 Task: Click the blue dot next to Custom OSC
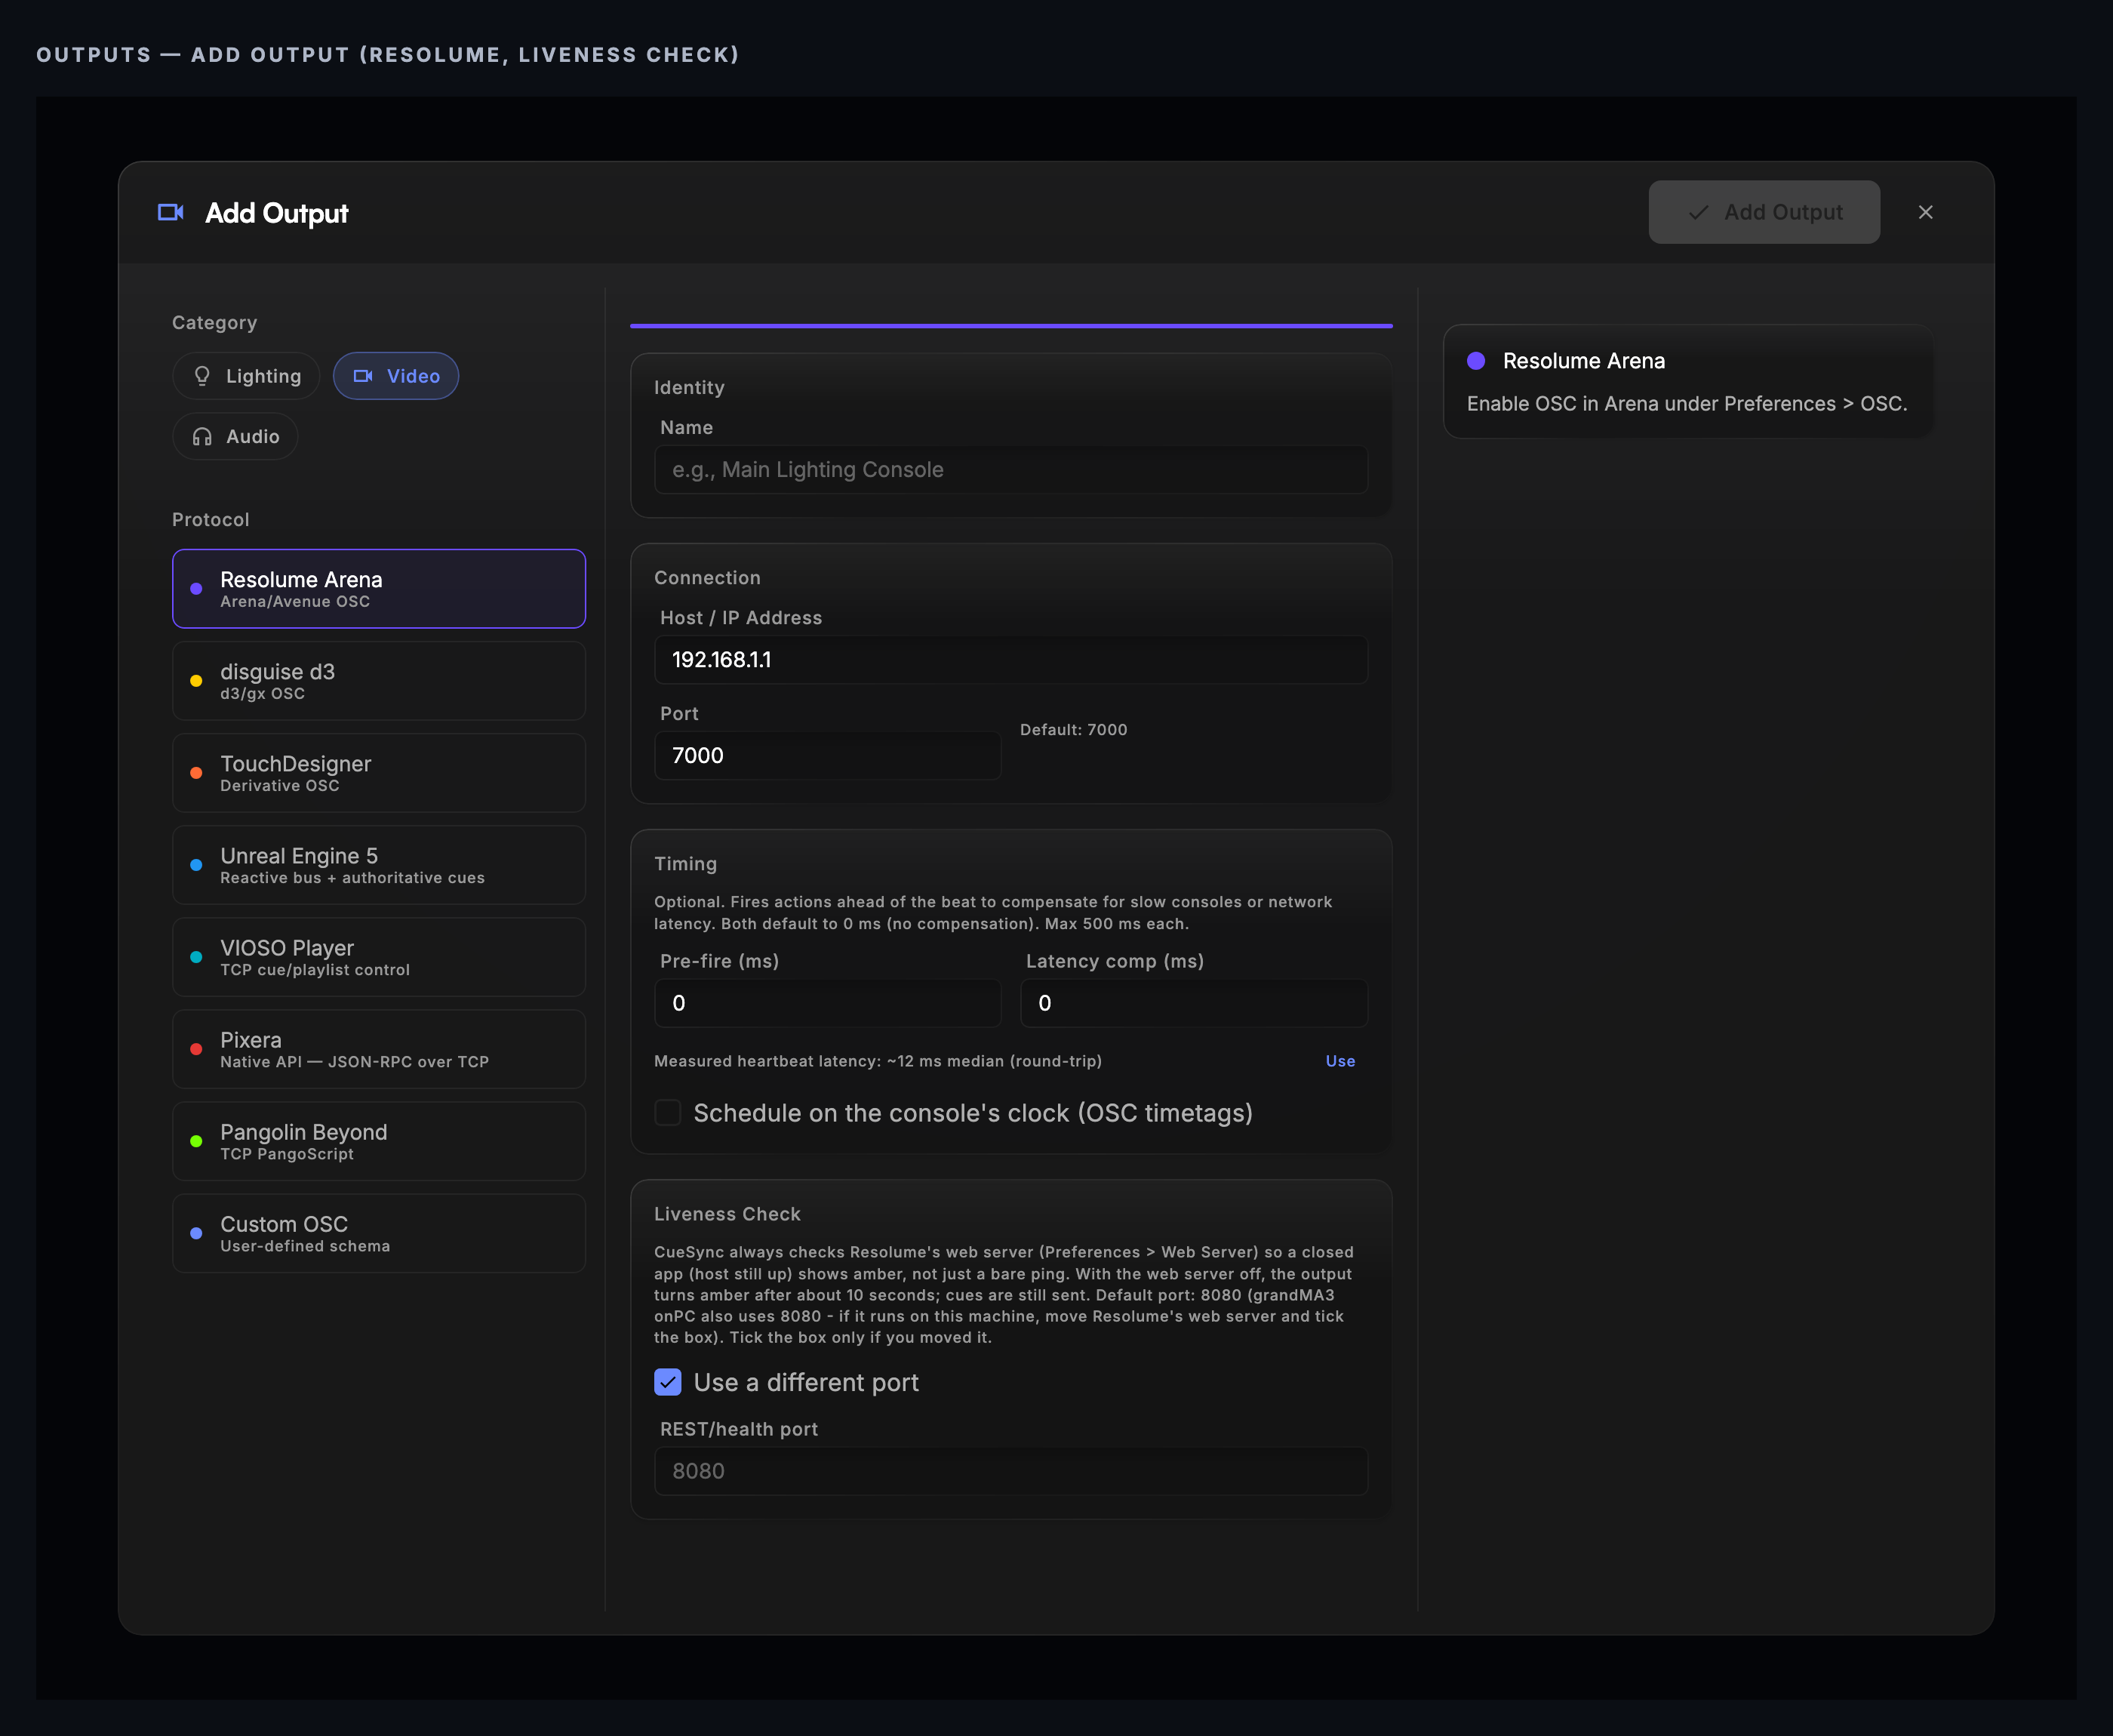coord(196,1233)
